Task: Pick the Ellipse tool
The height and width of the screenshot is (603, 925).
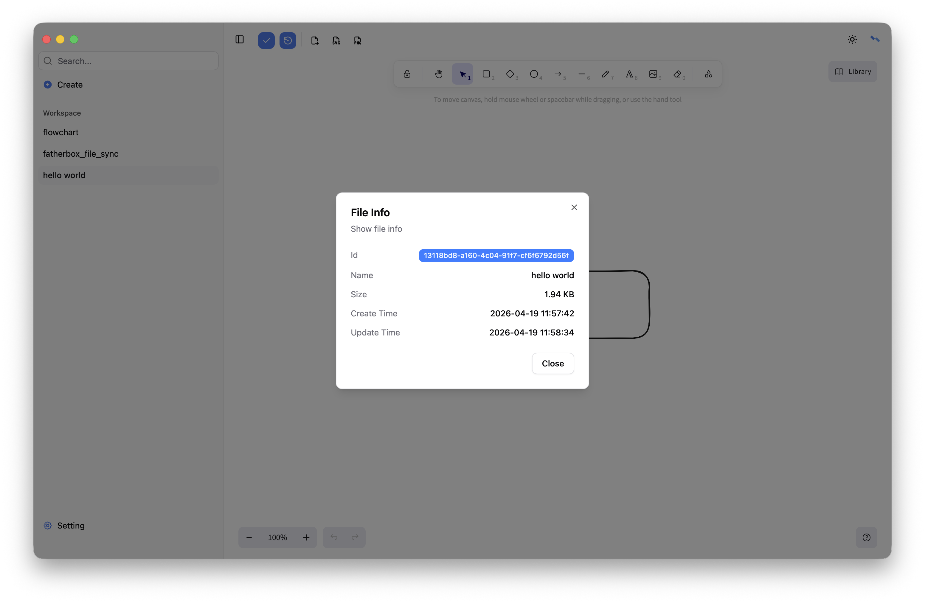Action: 534,74
